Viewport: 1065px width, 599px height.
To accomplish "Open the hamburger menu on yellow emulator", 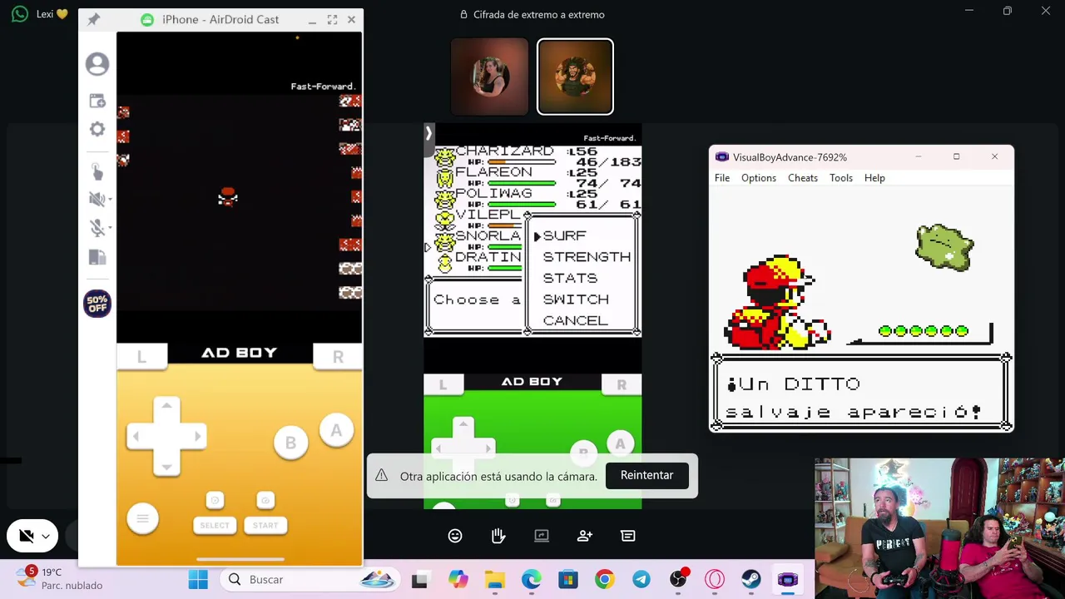I will [x=142, y=518].
